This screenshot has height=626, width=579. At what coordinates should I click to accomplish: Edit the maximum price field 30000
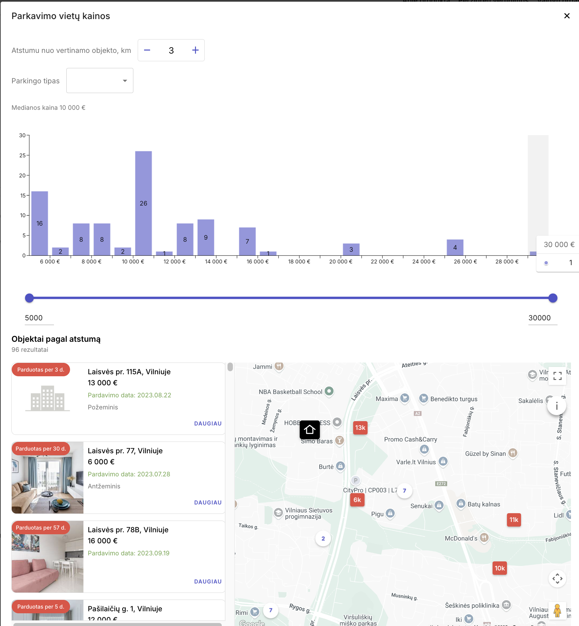[543, 318]
